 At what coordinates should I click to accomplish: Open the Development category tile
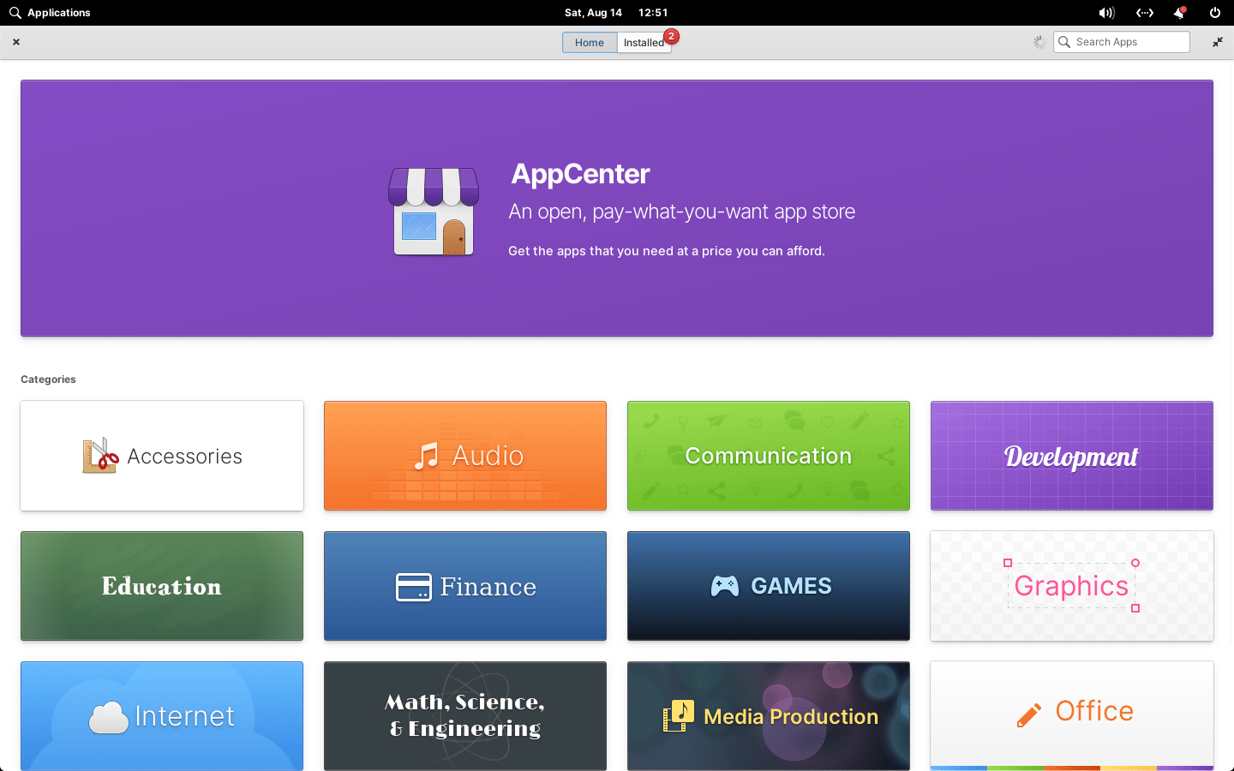(x=1072, y=456)
